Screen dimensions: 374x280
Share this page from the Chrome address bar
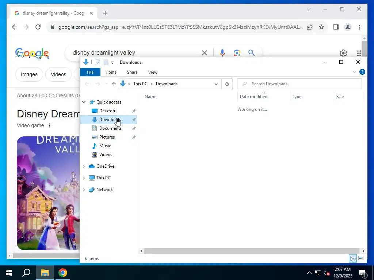point(310,27)
